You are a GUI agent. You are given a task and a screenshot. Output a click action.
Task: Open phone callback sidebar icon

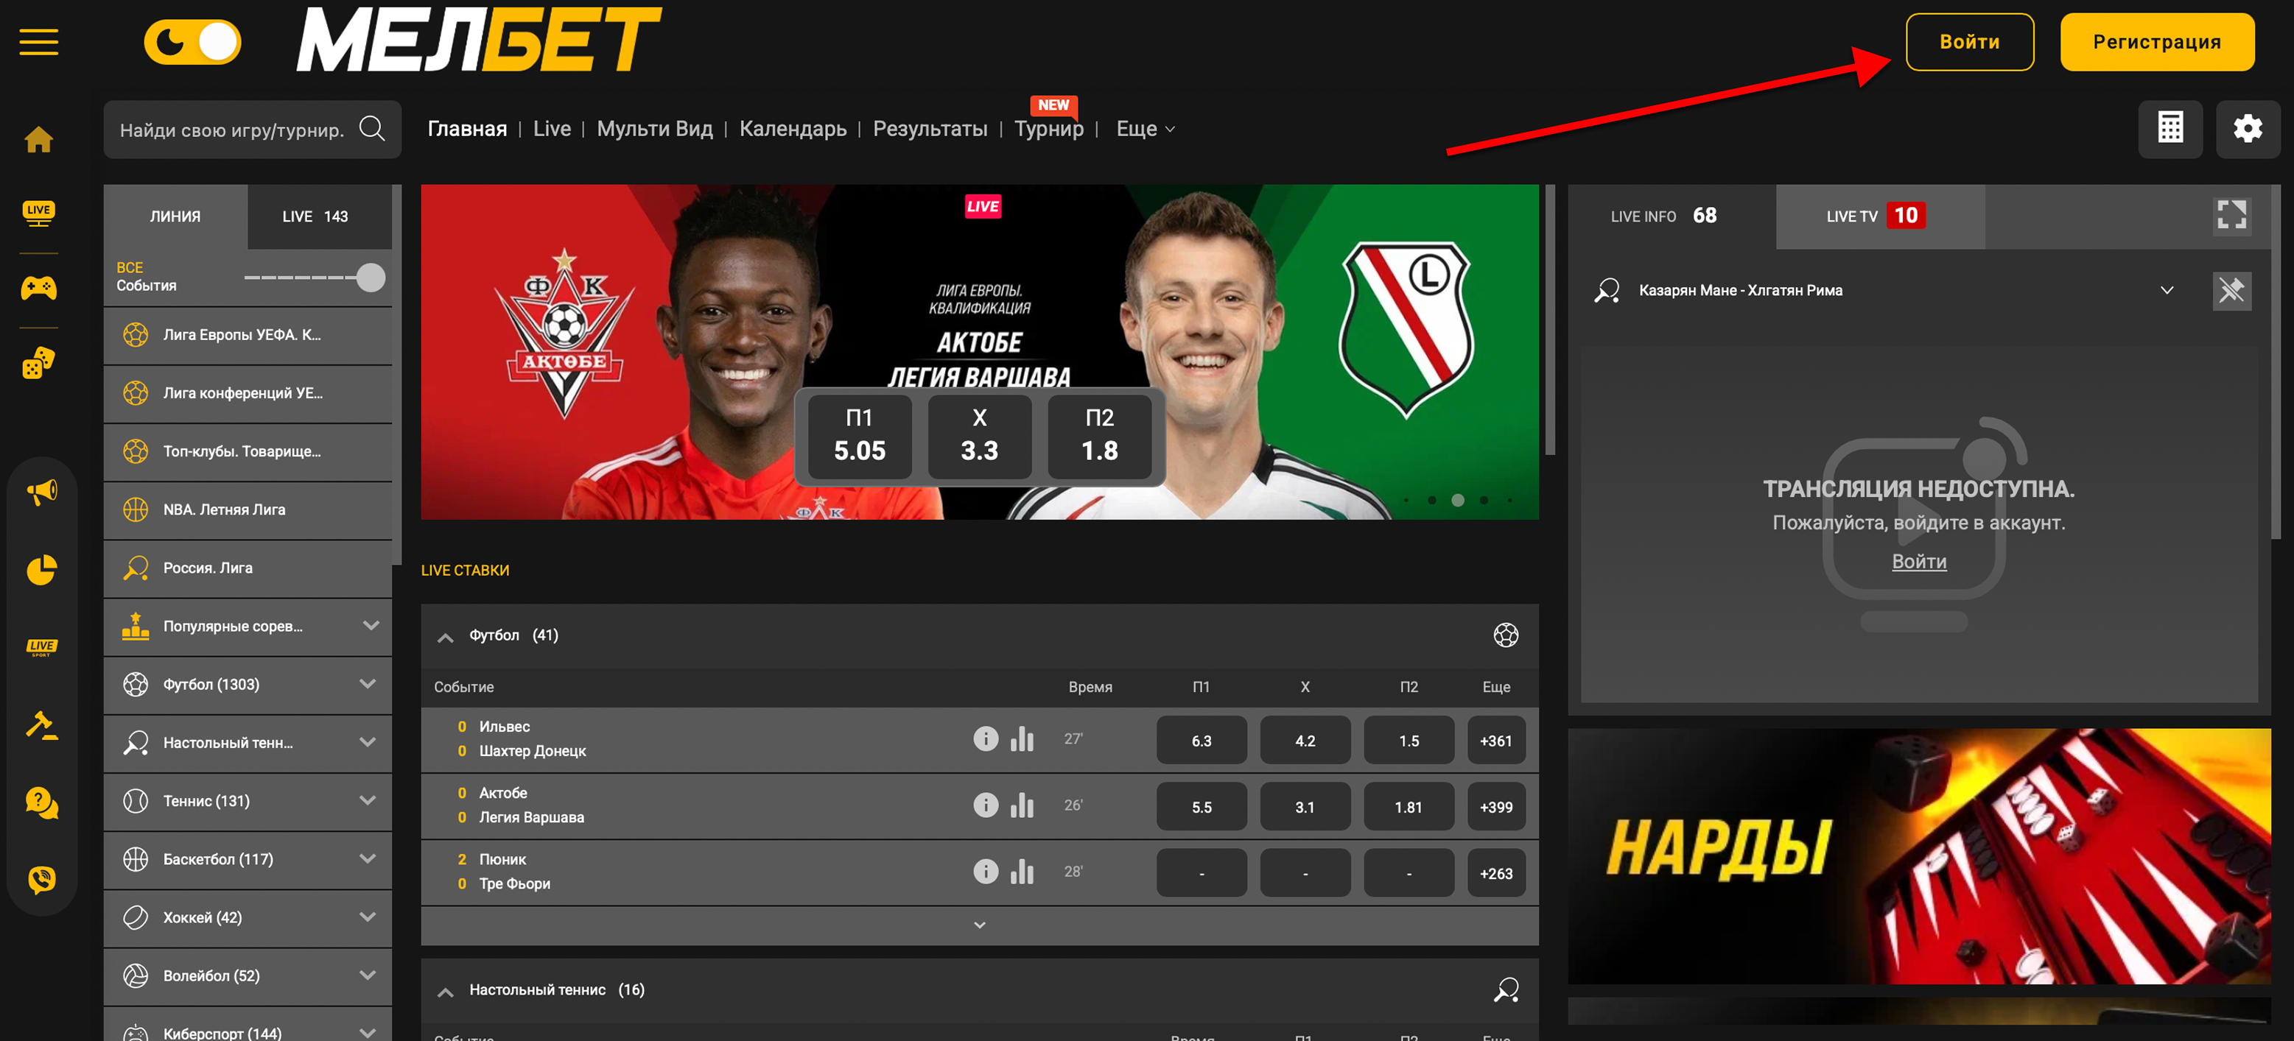pyautogui.click(x=41, y=879)
